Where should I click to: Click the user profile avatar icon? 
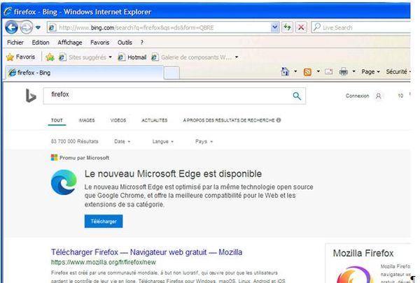tap(378, 96)
